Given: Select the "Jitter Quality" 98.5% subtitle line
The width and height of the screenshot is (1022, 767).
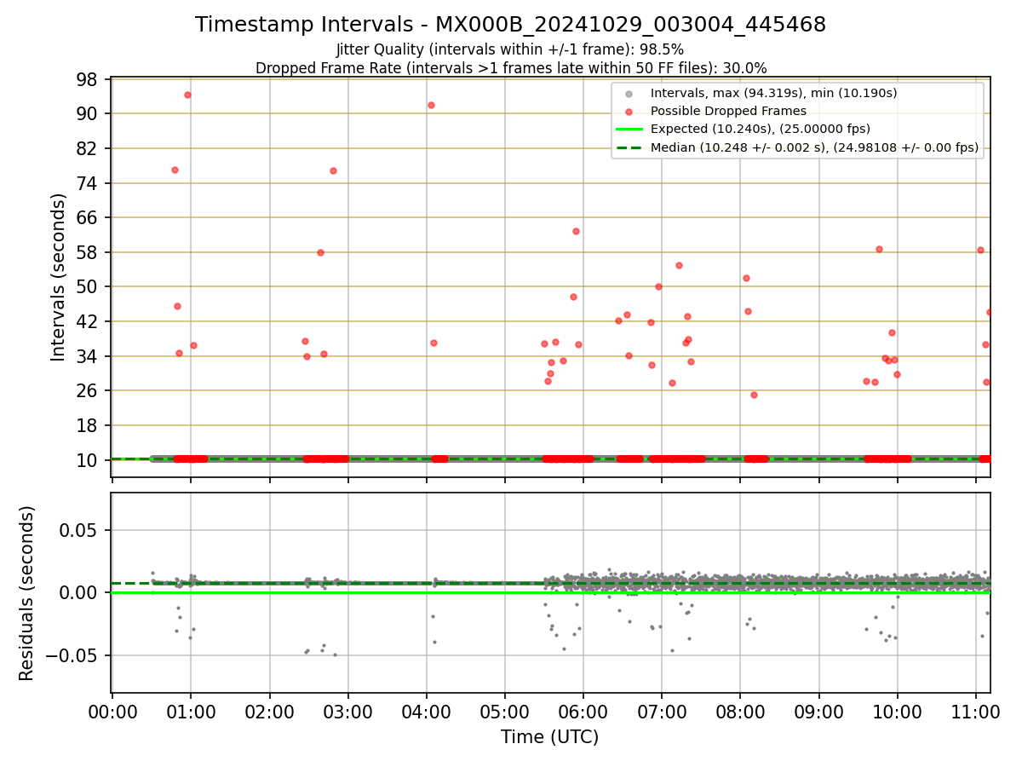Looking at the screenshot, I should pos(510,49).
